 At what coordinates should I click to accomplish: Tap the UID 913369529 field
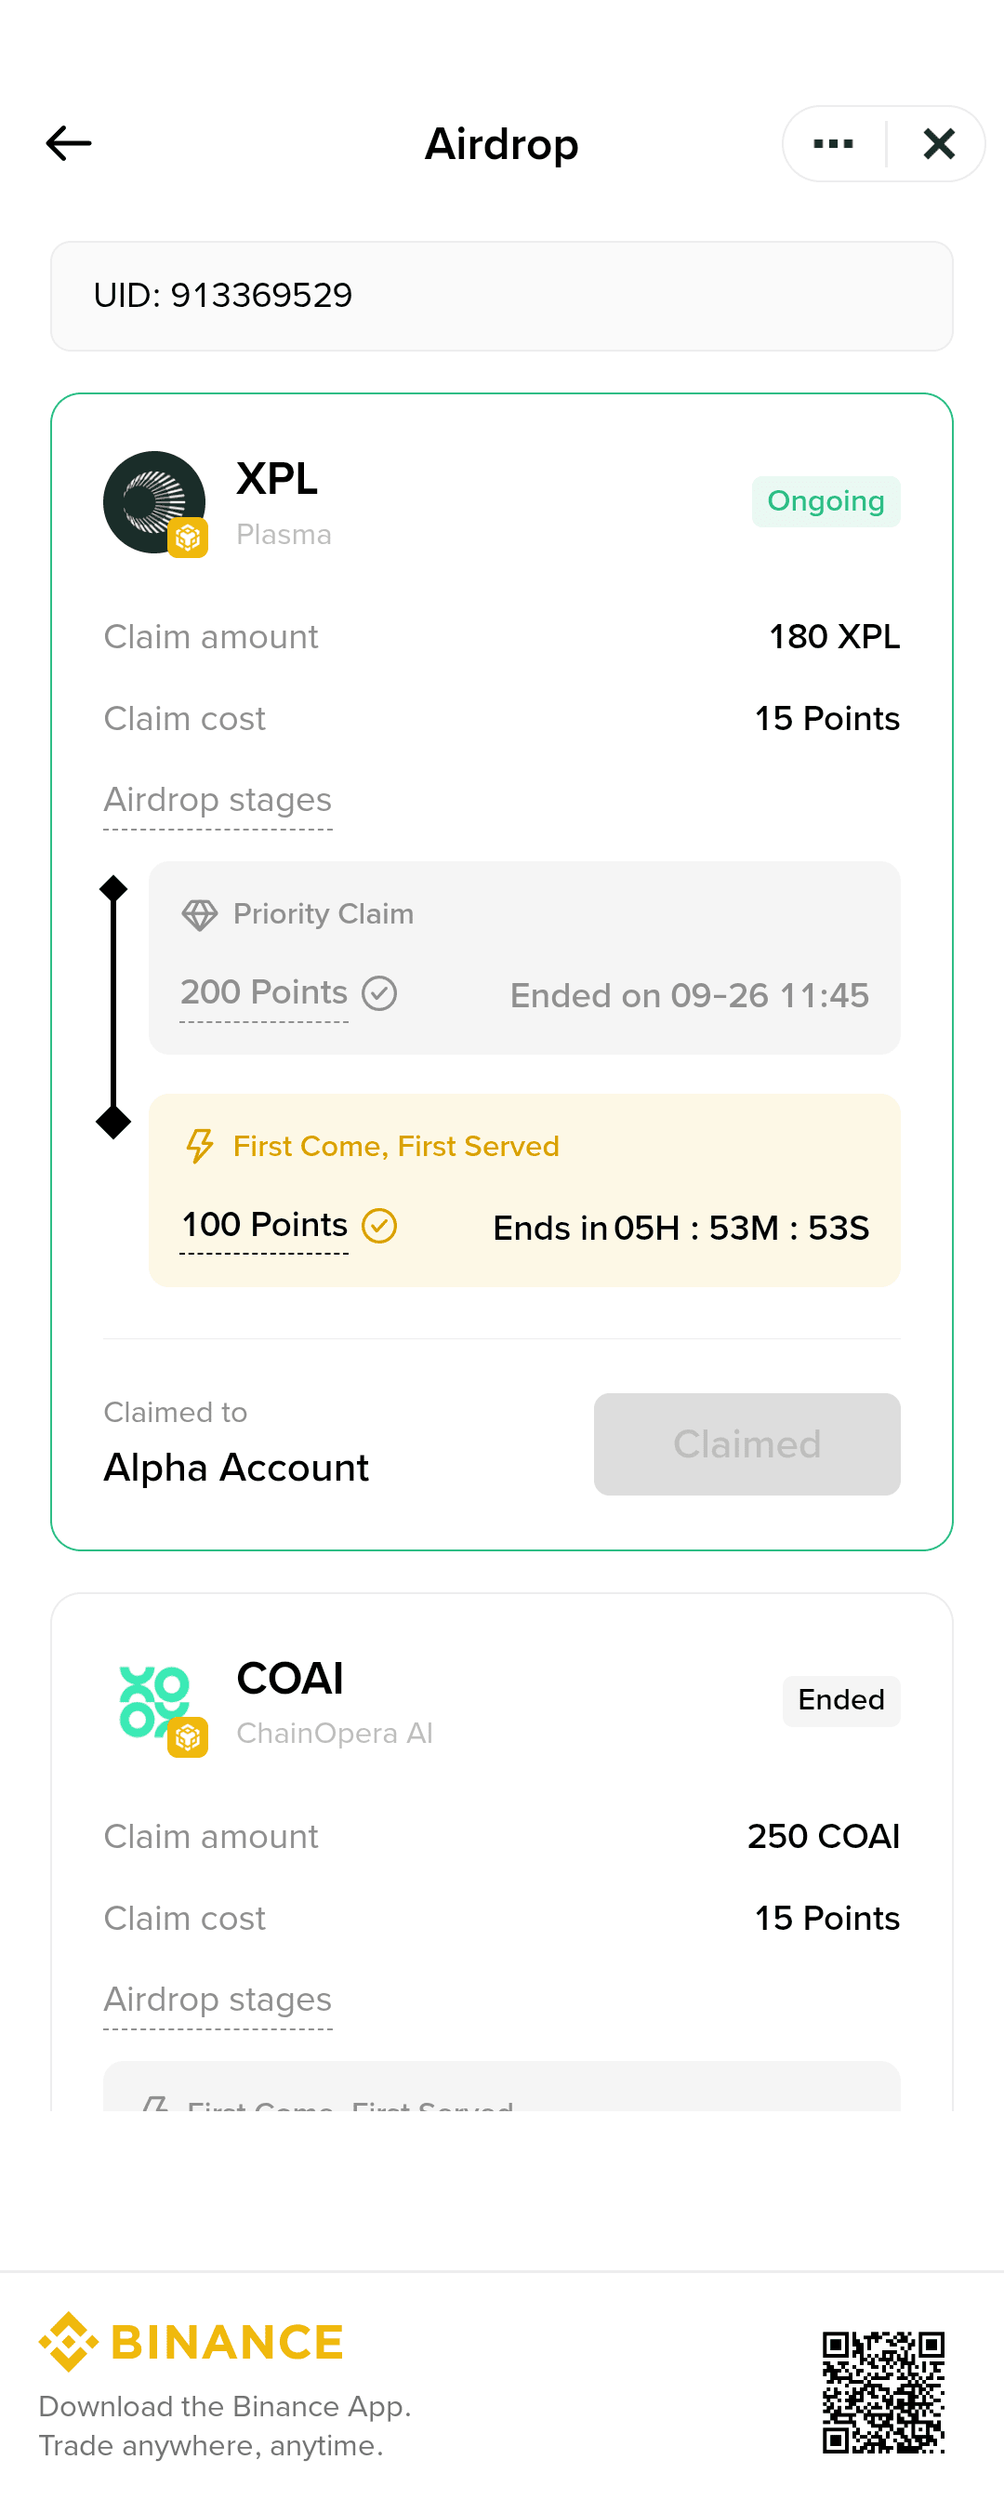click(x=502, y=296)
